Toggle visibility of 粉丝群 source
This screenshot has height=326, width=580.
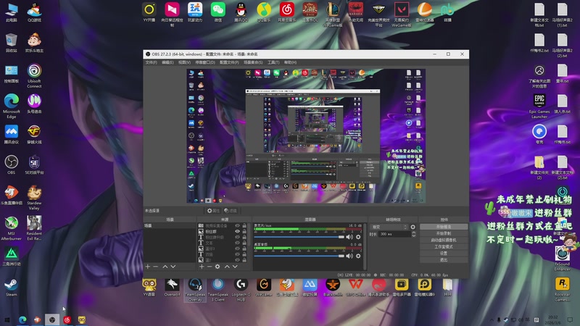237,231
